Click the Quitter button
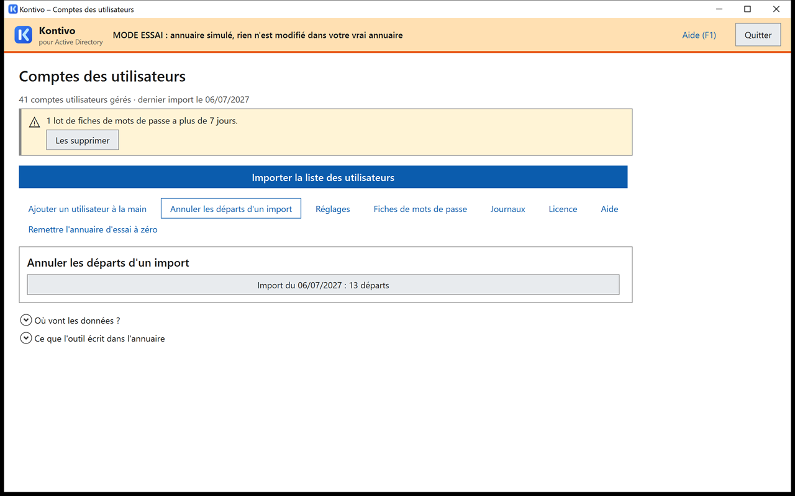Screen dimensions: 795x496 758,35
